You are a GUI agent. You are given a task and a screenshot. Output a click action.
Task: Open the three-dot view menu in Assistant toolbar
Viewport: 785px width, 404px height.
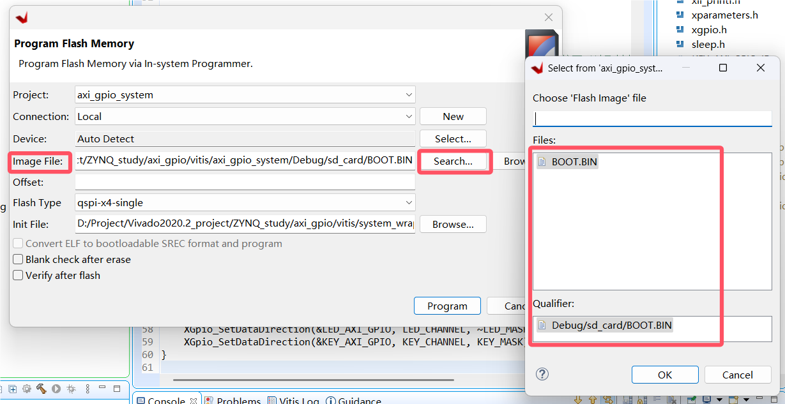click(88, 388)
